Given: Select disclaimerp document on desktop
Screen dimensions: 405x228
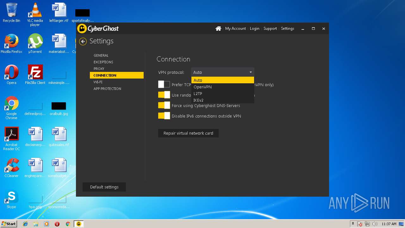Looking at the screenshot, I should pos(35,137).
